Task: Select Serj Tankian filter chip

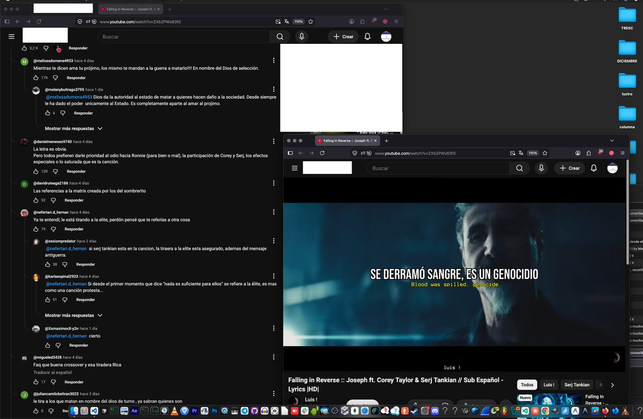Action: 577,385
